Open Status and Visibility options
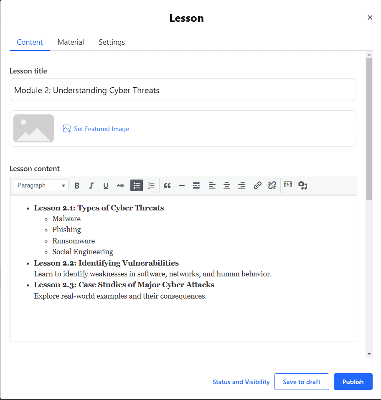Image resolution: width=381 pixels, height=400 pixels. click(241, 382)
